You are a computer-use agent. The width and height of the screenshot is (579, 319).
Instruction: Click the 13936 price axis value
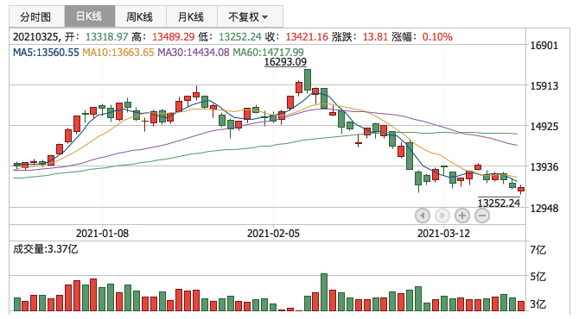tap(544, 167)
